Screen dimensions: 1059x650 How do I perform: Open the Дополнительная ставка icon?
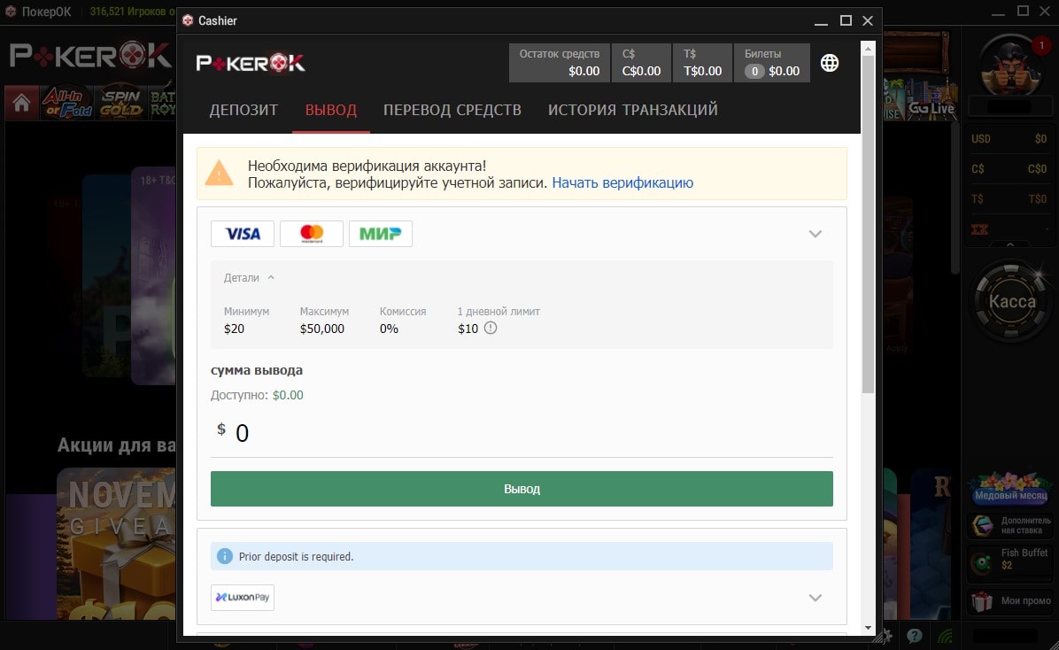1010,525
